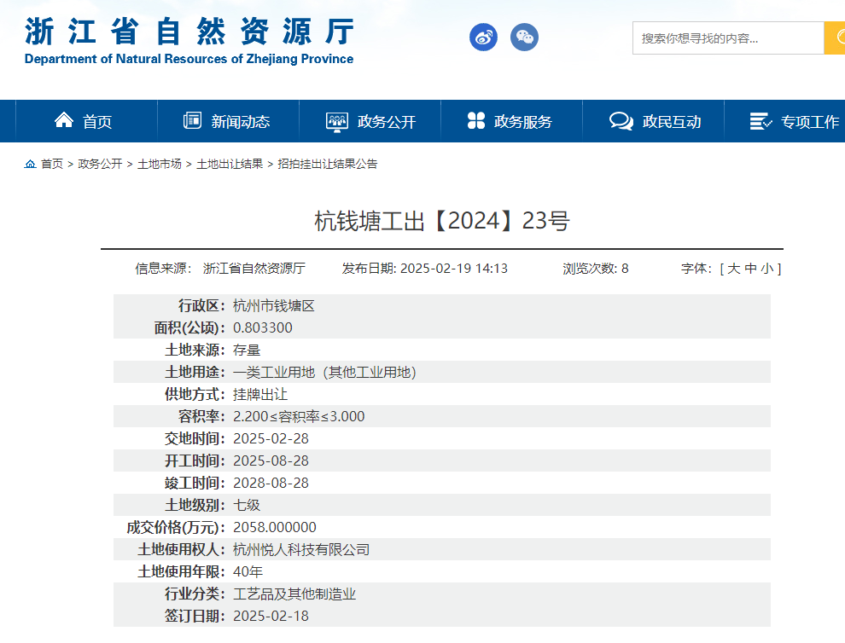The height and width of the screenshot is (643, 845).
Task: Click the 发布日期 2025-02-19 14:13 text
Action: pos(425,268)
